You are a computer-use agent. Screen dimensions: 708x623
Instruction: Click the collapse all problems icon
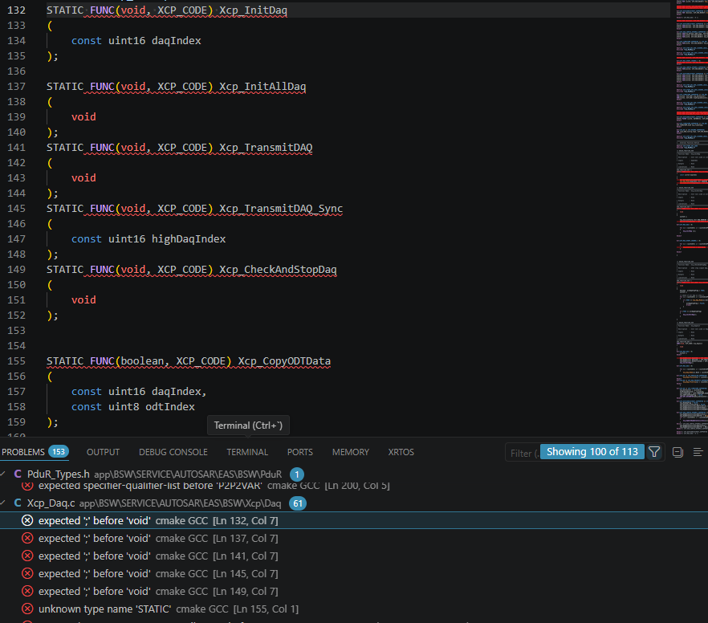(677, 452)
